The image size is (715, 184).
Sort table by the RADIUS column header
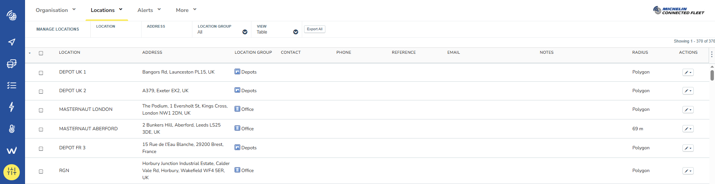point(640,53)
